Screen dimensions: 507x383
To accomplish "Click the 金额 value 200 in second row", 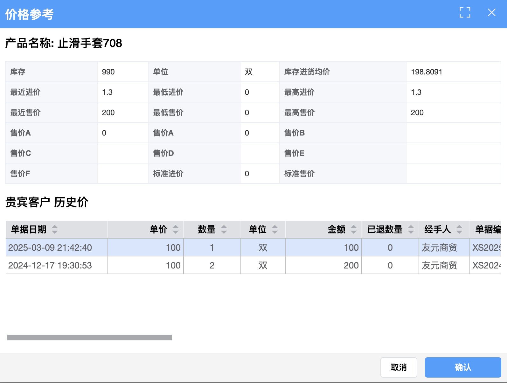I will pyautogui.click(x=351, y=265).
